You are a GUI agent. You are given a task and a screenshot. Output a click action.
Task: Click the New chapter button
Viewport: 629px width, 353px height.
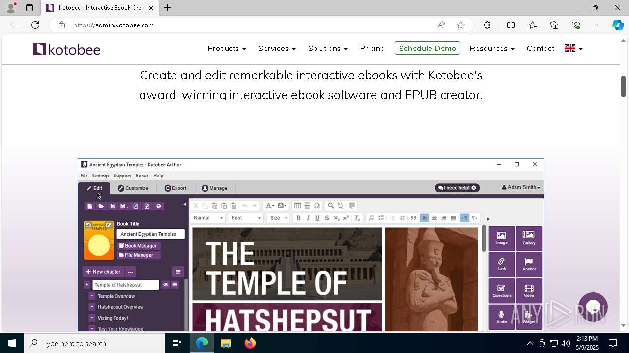point(103,272)
